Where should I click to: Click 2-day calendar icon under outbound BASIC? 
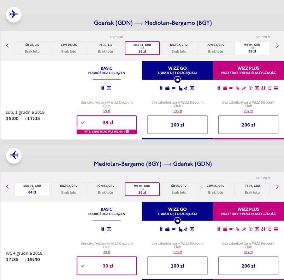109,88
